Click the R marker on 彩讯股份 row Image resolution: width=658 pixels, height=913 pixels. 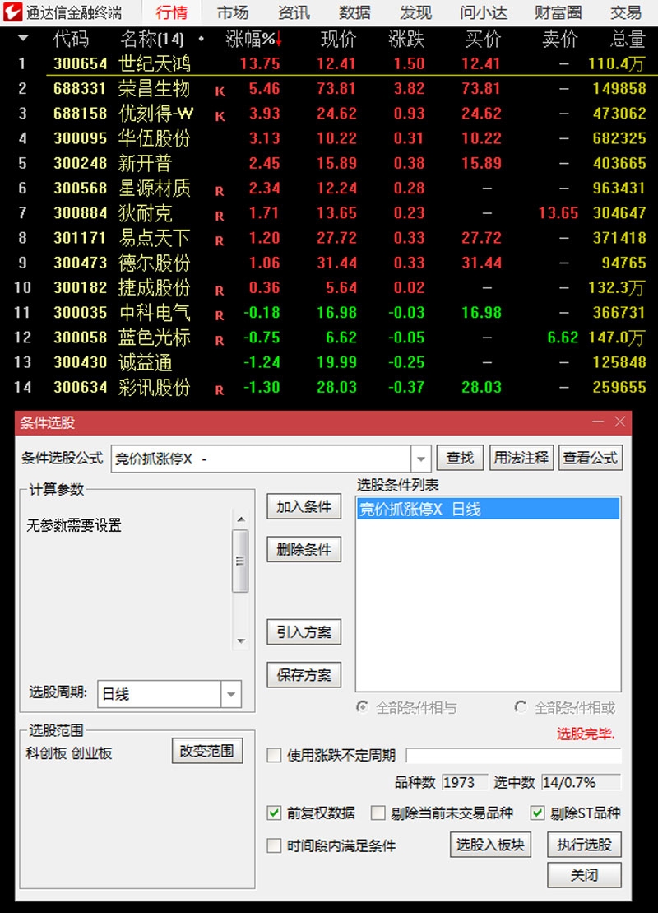220,390
